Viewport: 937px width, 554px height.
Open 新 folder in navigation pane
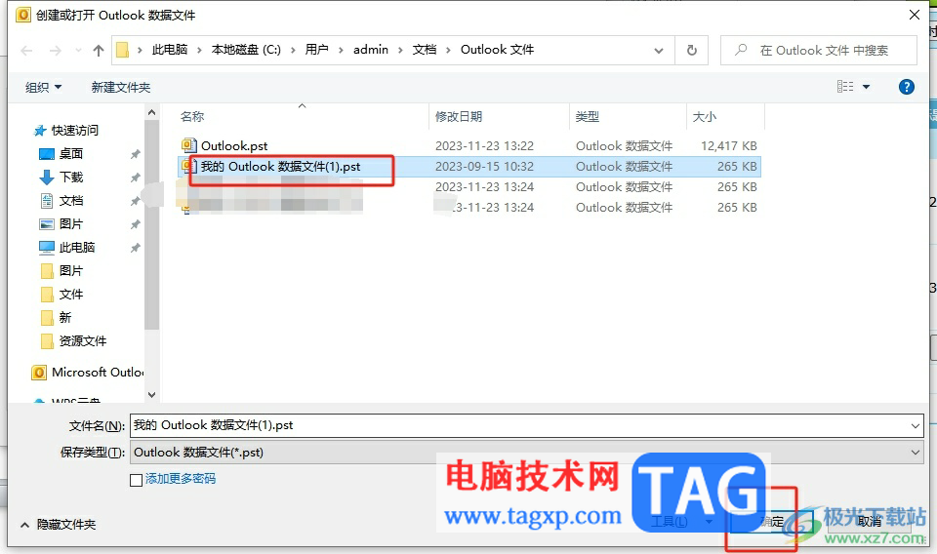click(65, 318)
